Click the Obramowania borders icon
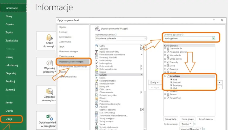 [x=97, y=92]
